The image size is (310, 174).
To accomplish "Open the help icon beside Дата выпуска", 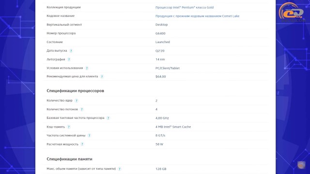I will [71, 51].
